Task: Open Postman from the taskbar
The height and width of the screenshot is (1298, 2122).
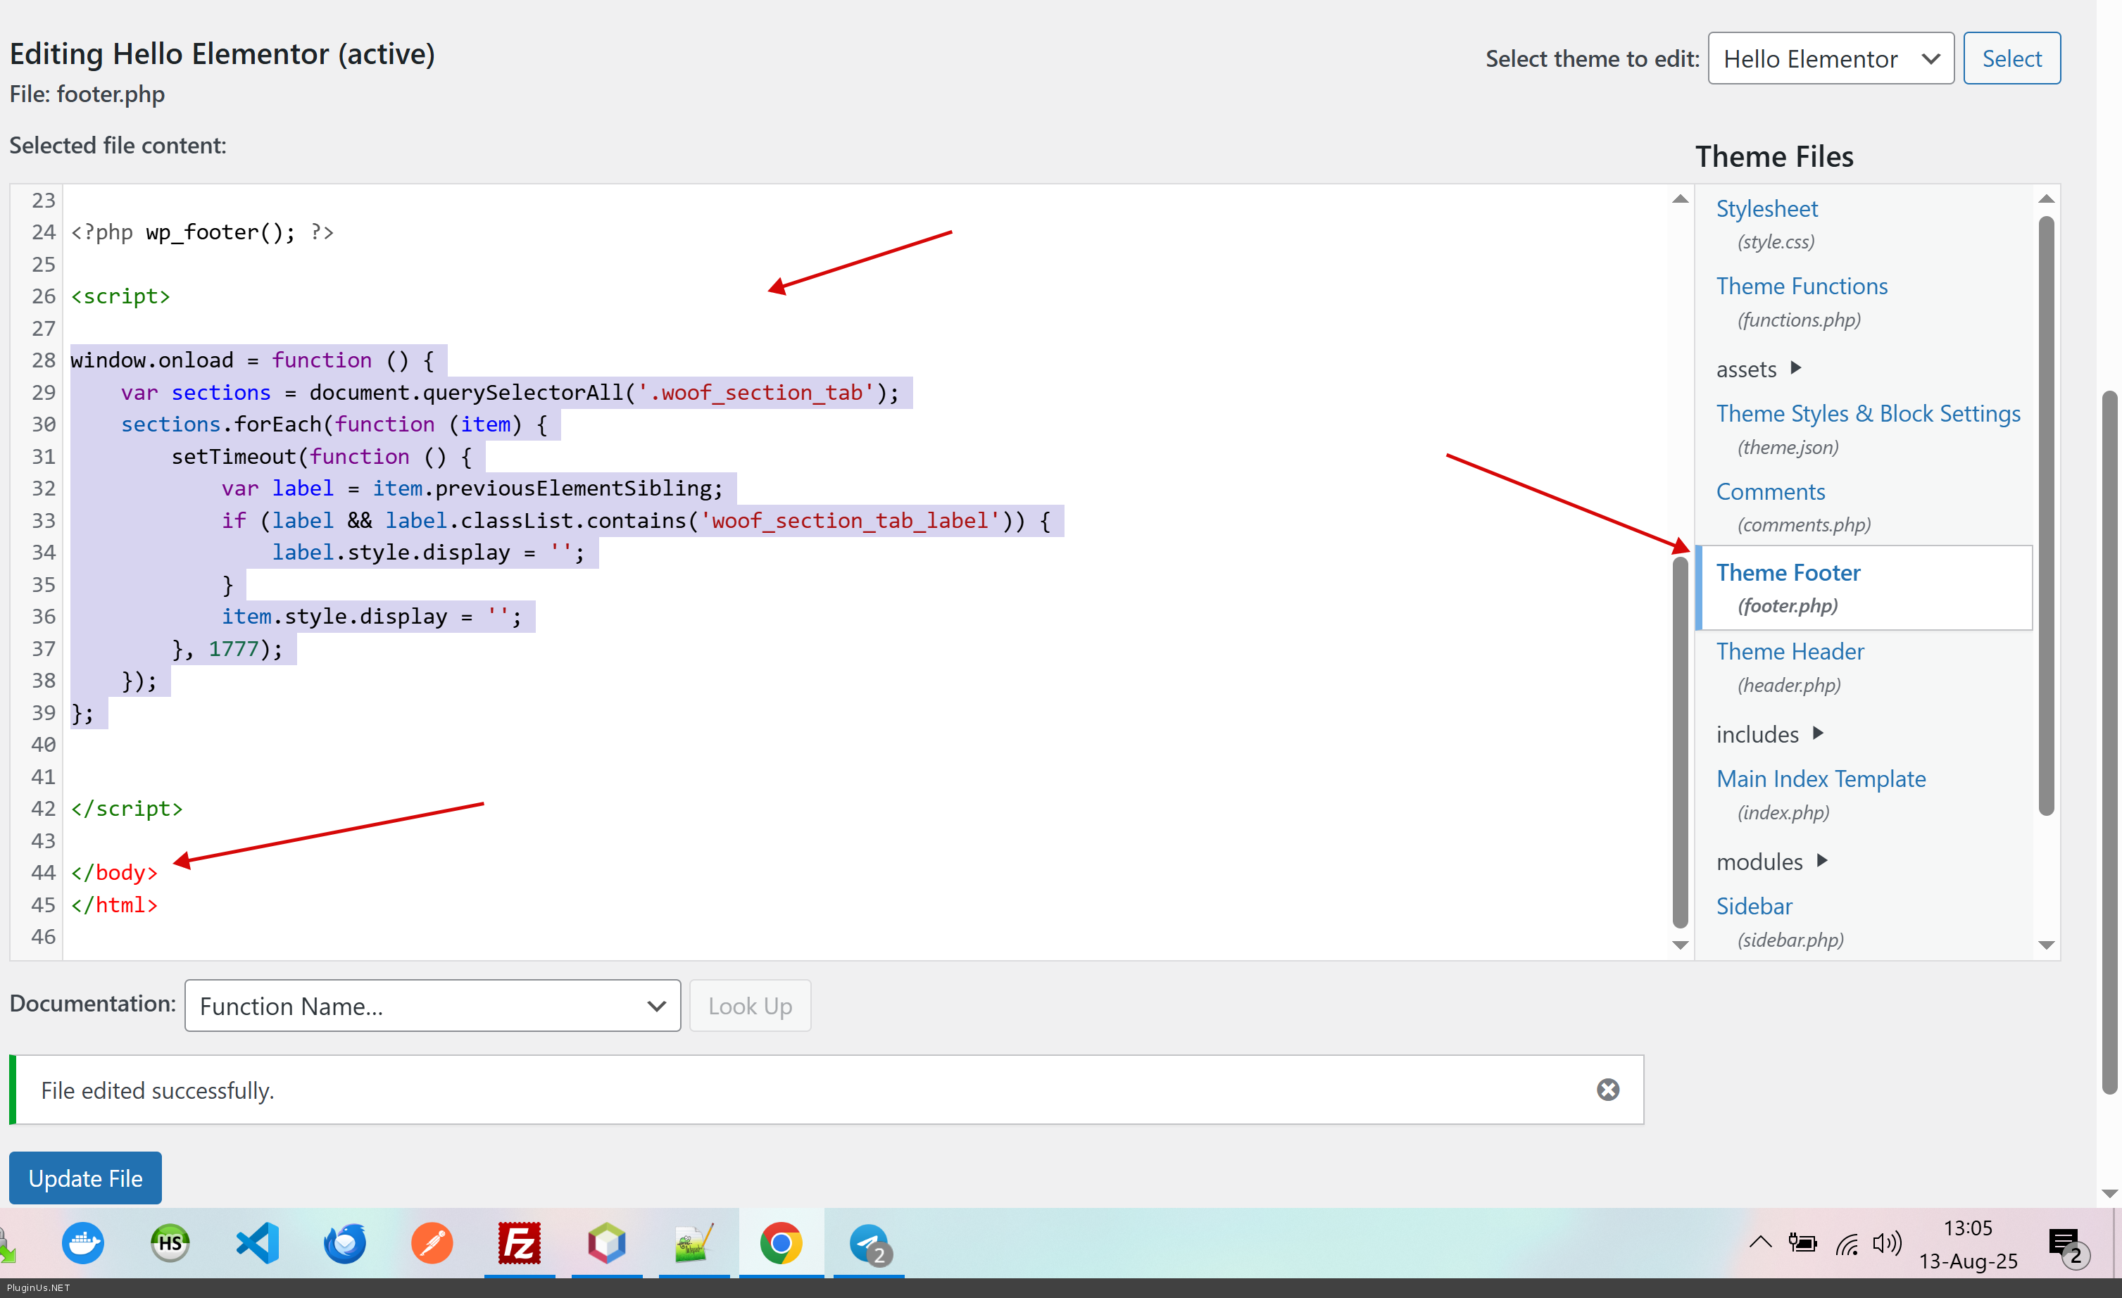Action: point(432,1243)
